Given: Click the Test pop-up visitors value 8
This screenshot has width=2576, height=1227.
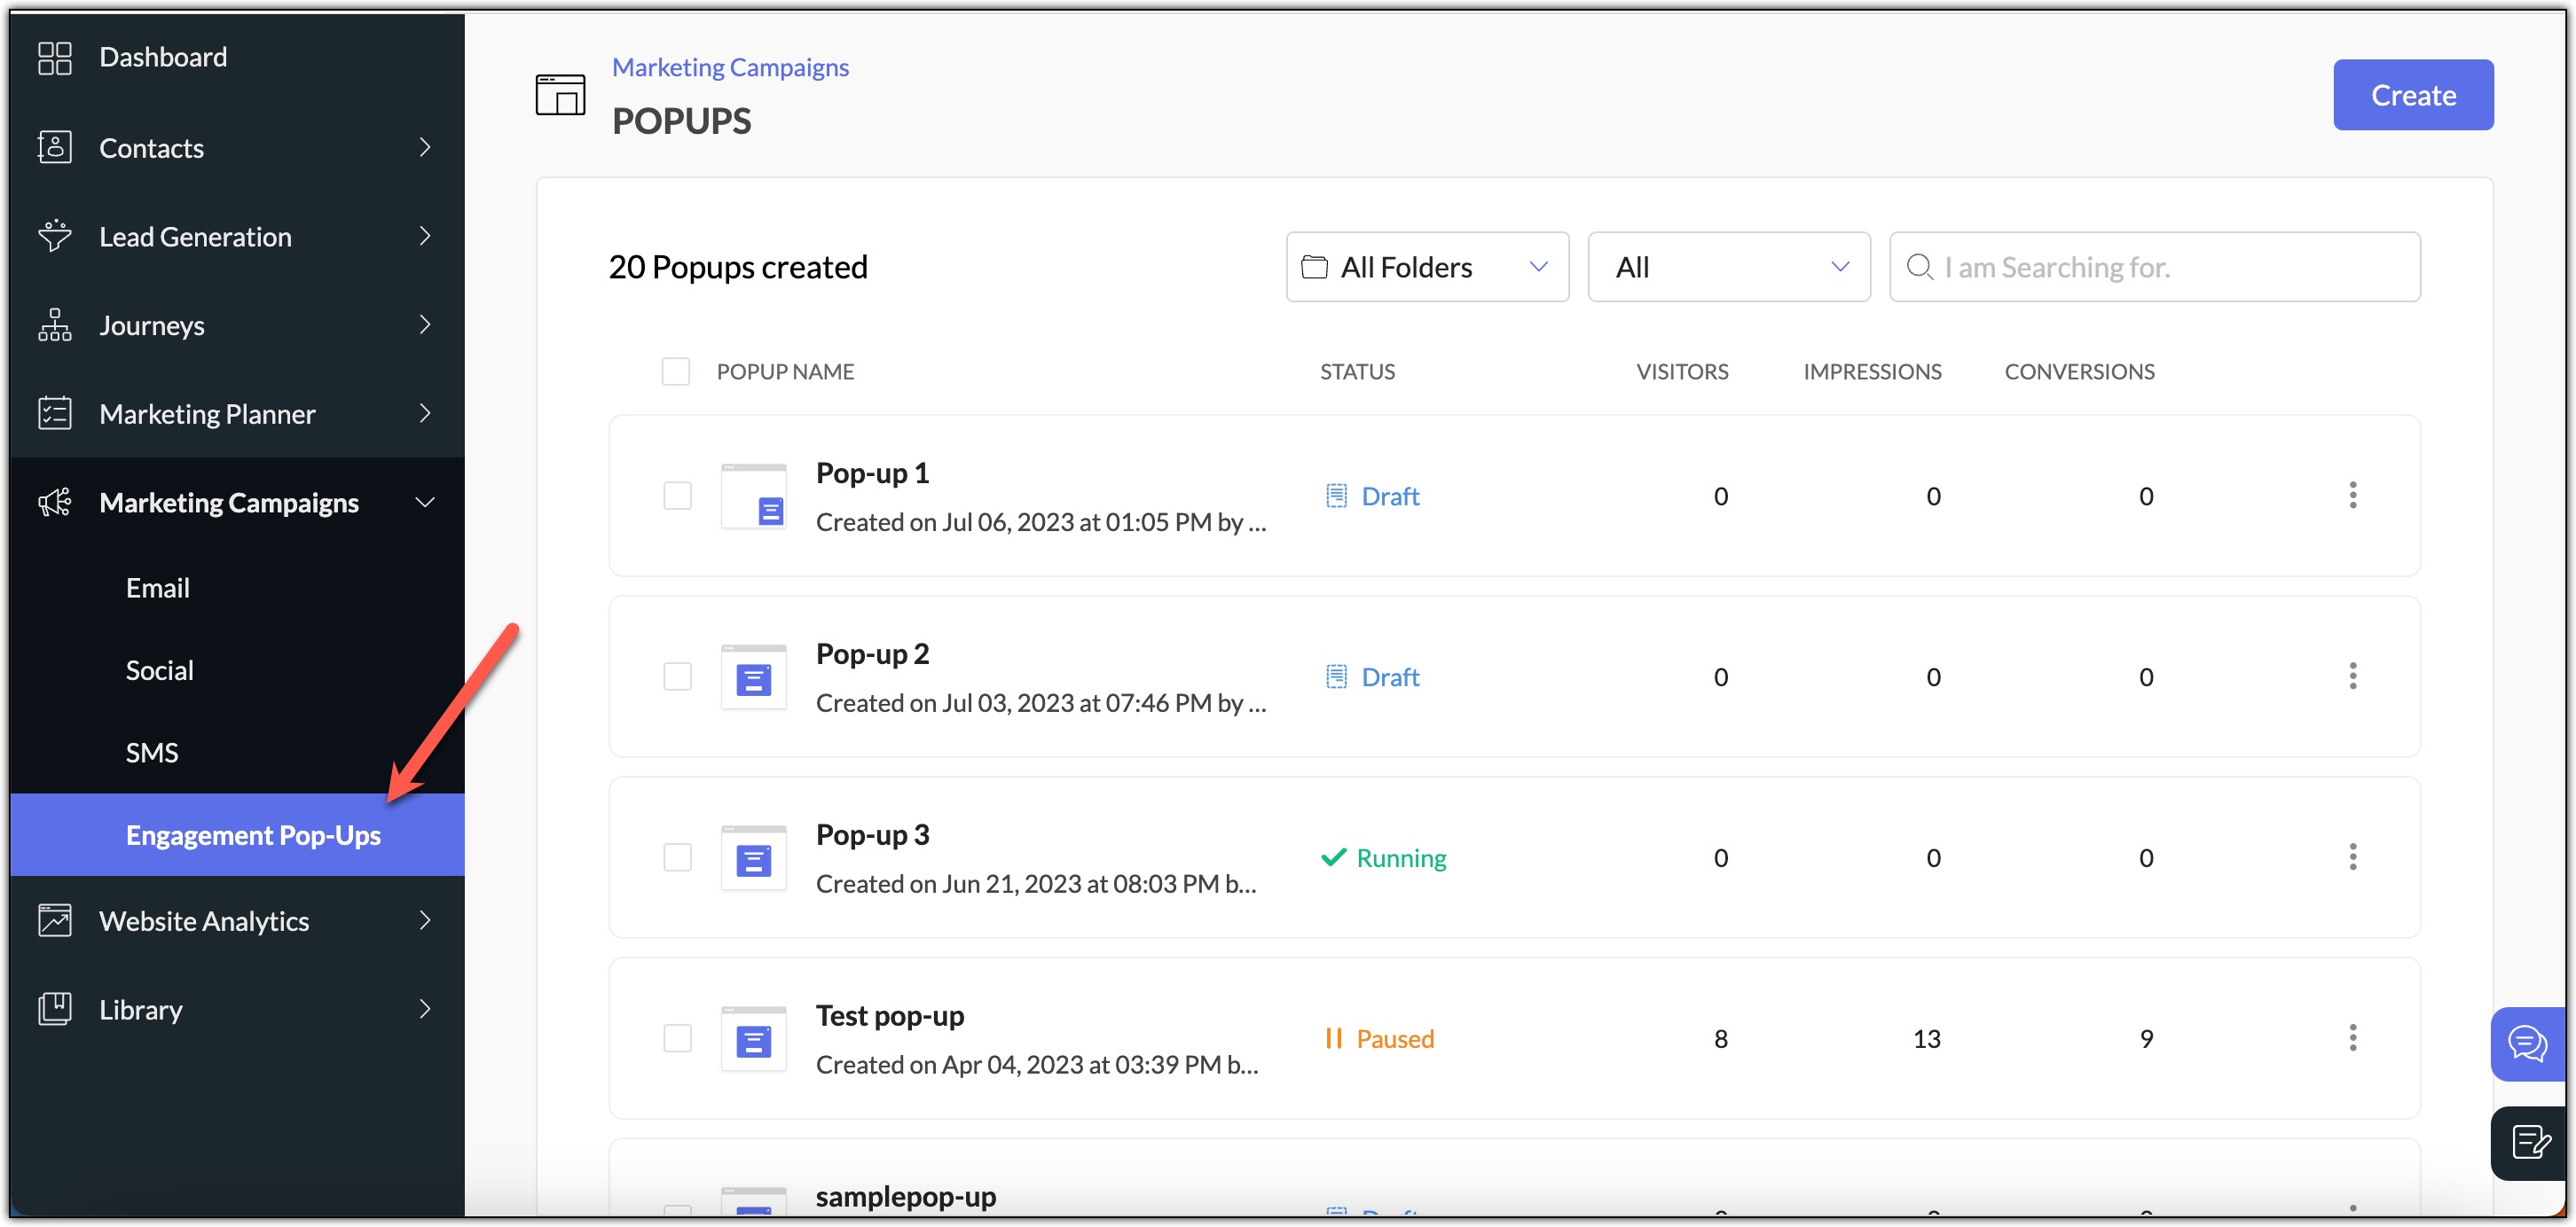Looking at the screenshot, I should tap(1720, 1038).
